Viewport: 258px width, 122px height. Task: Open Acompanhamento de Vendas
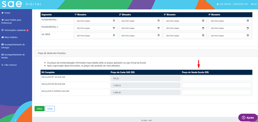[13, 56]
